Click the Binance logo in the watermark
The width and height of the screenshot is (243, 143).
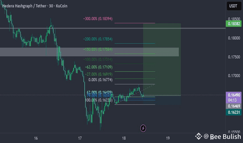[x=198, y=136]
